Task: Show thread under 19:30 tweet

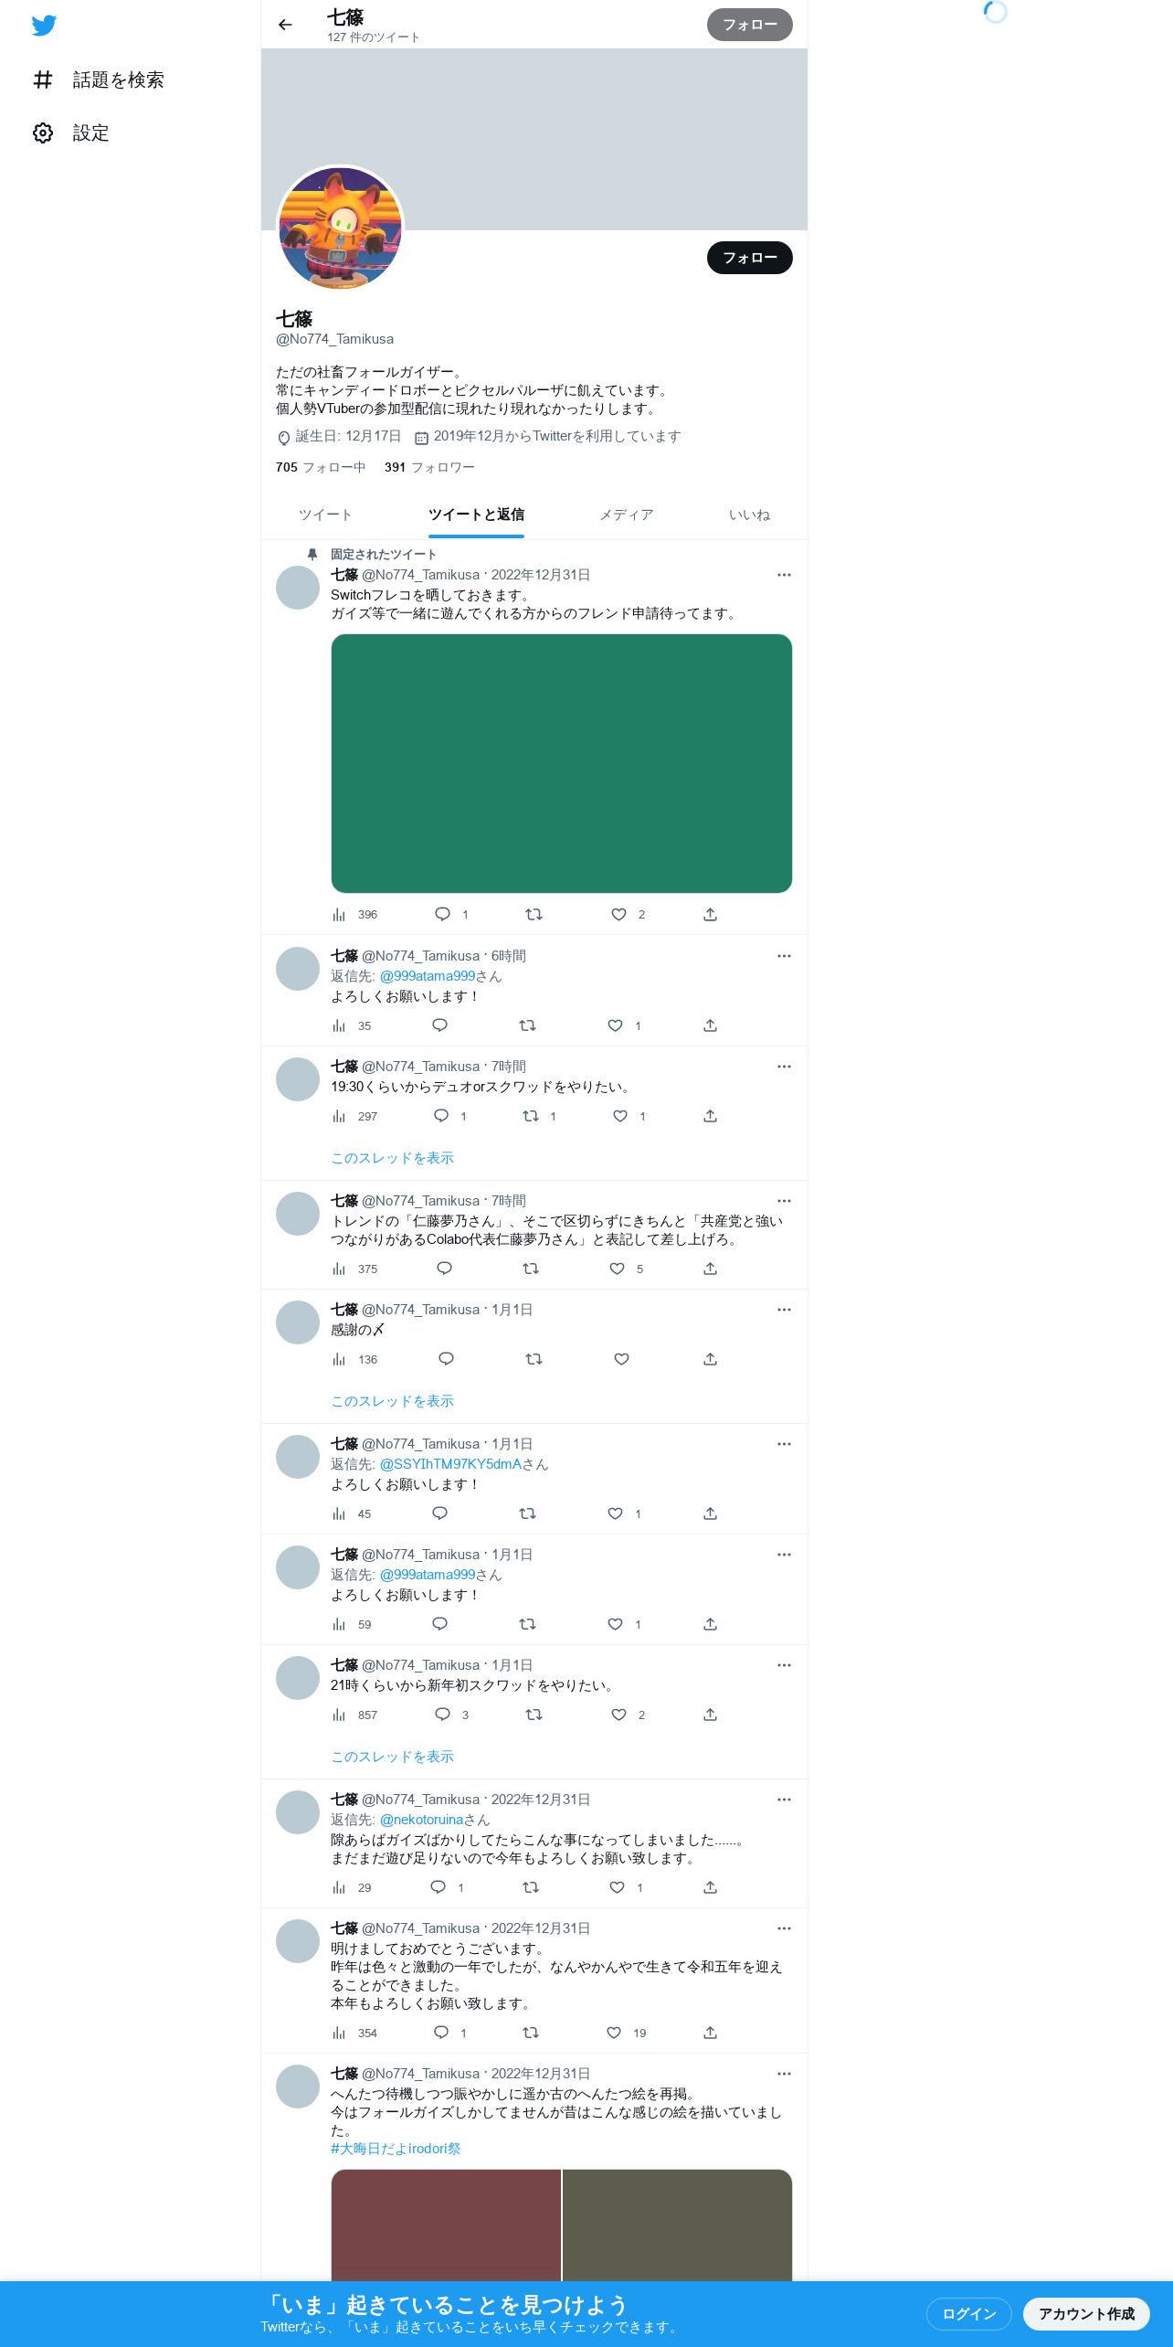Action: tap(392, 1158)
